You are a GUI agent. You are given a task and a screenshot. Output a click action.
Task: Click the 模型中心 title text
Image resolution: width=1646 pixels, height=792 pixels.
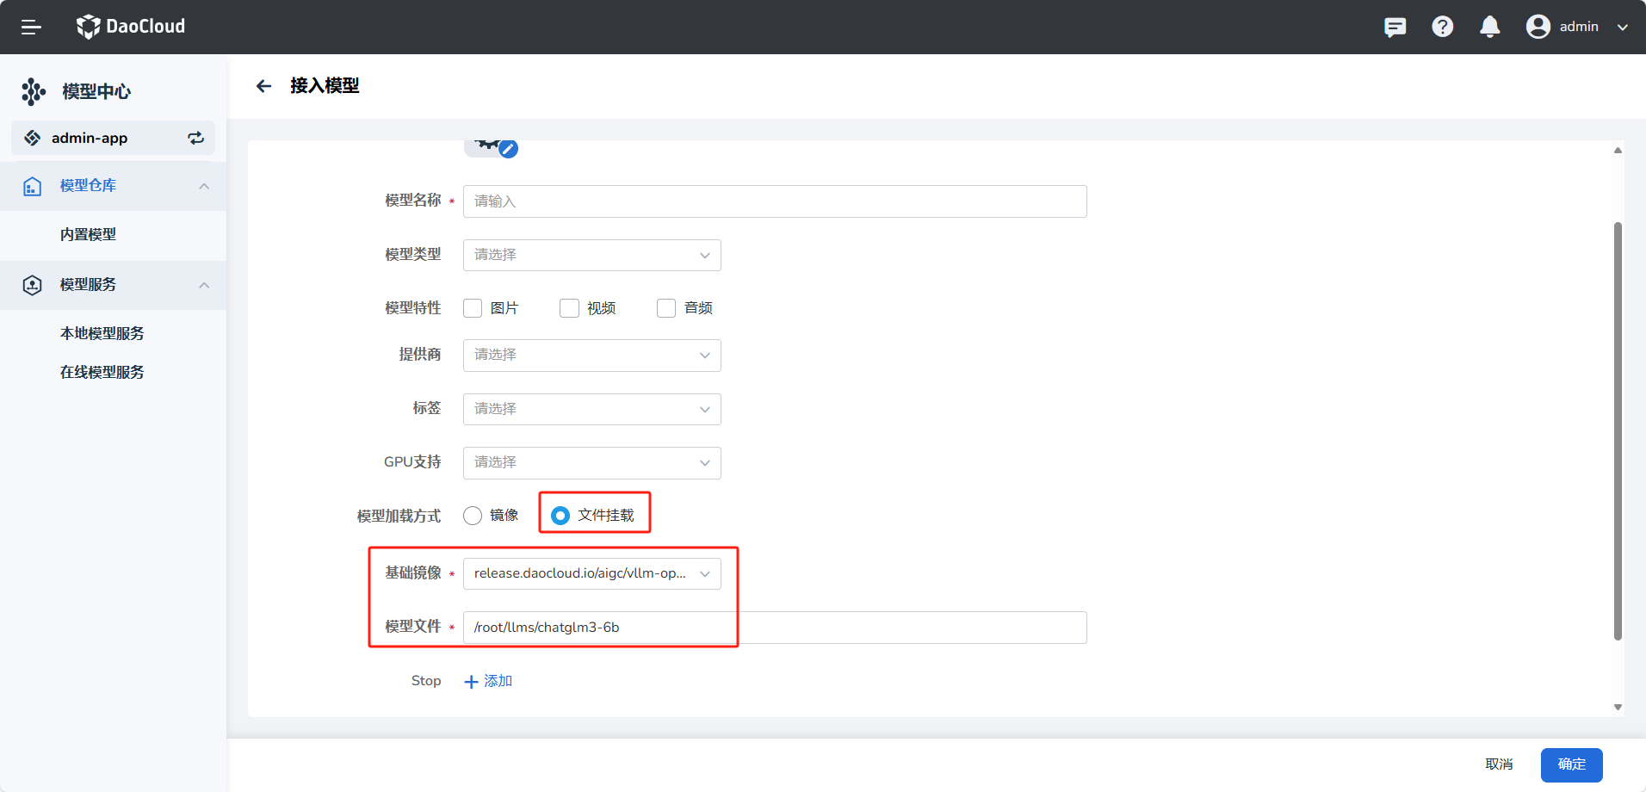tap(96, 91)
